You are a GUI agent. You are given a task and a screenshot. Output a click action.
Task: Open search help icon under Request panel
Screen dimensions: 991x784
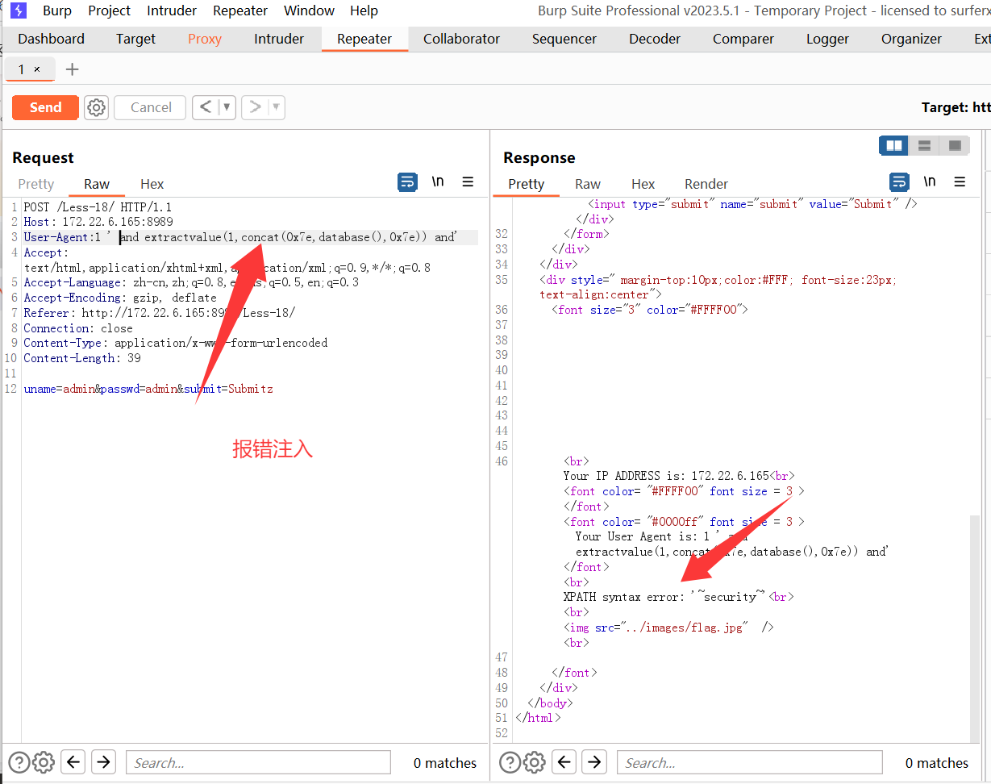click(x=19, y=762)
